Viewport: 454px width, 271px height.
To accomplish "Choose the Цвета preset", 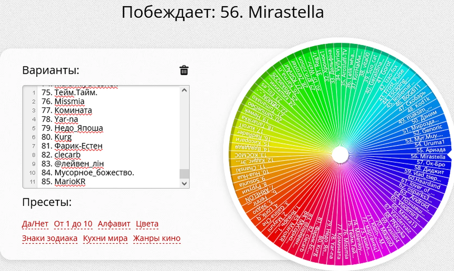I will (147, 224).
